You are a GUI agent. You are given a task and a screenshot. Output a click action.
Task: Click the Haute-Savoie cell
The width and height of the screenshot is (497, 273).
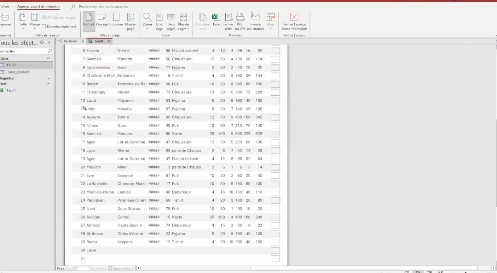pos(129,225)
